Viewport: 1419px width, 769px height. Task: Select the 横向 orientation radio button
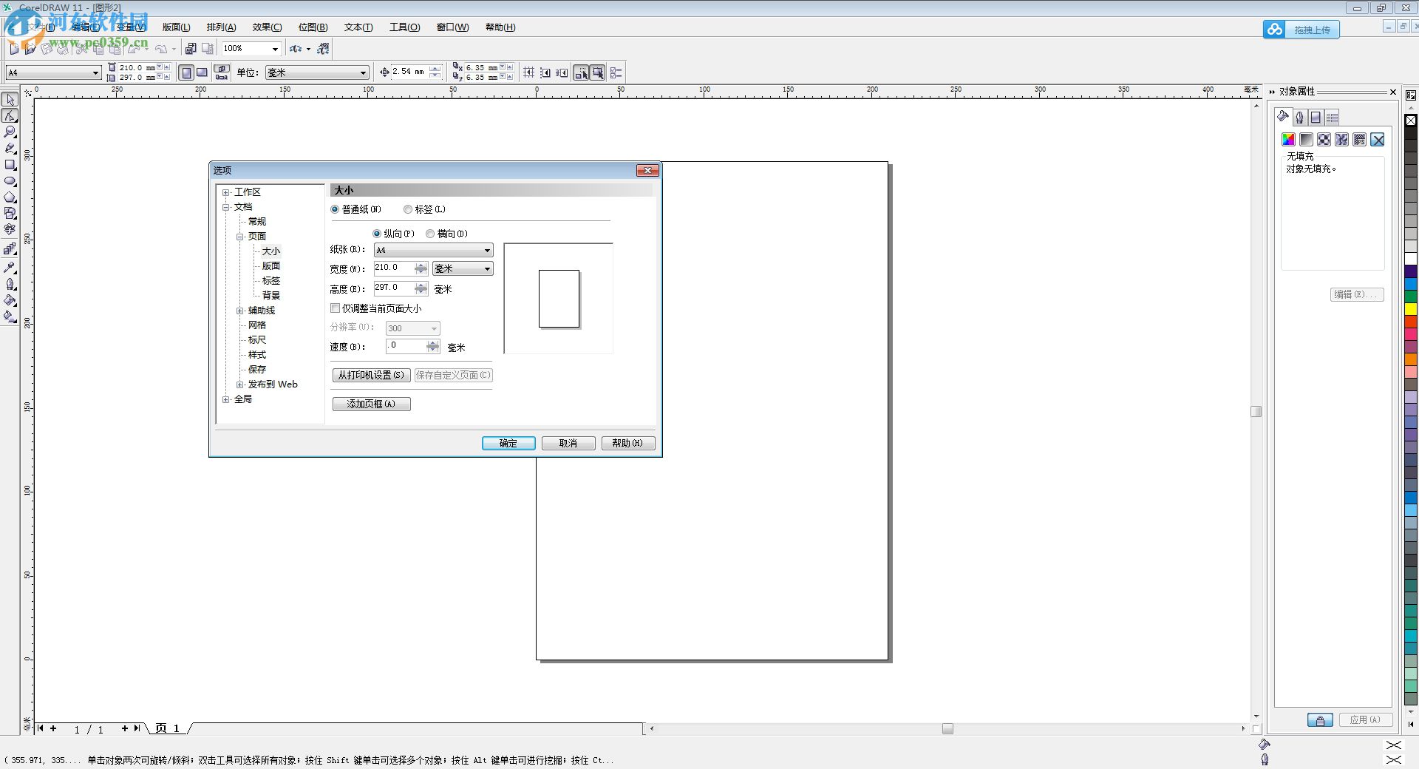[x=431, y=233]
